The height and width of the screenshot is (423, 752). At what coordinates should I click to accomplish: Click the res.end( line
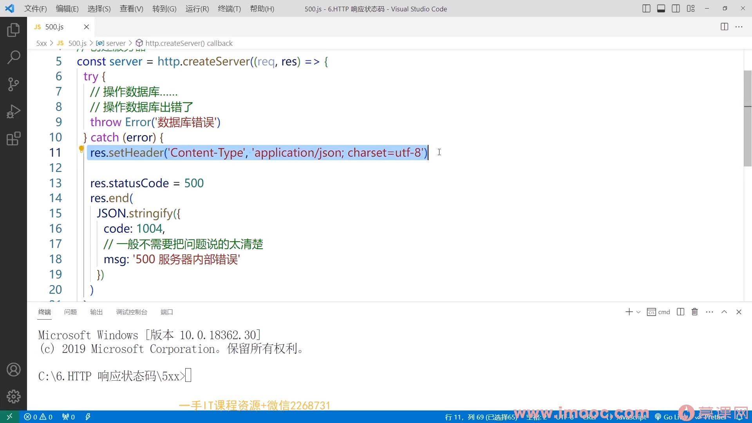112,198
